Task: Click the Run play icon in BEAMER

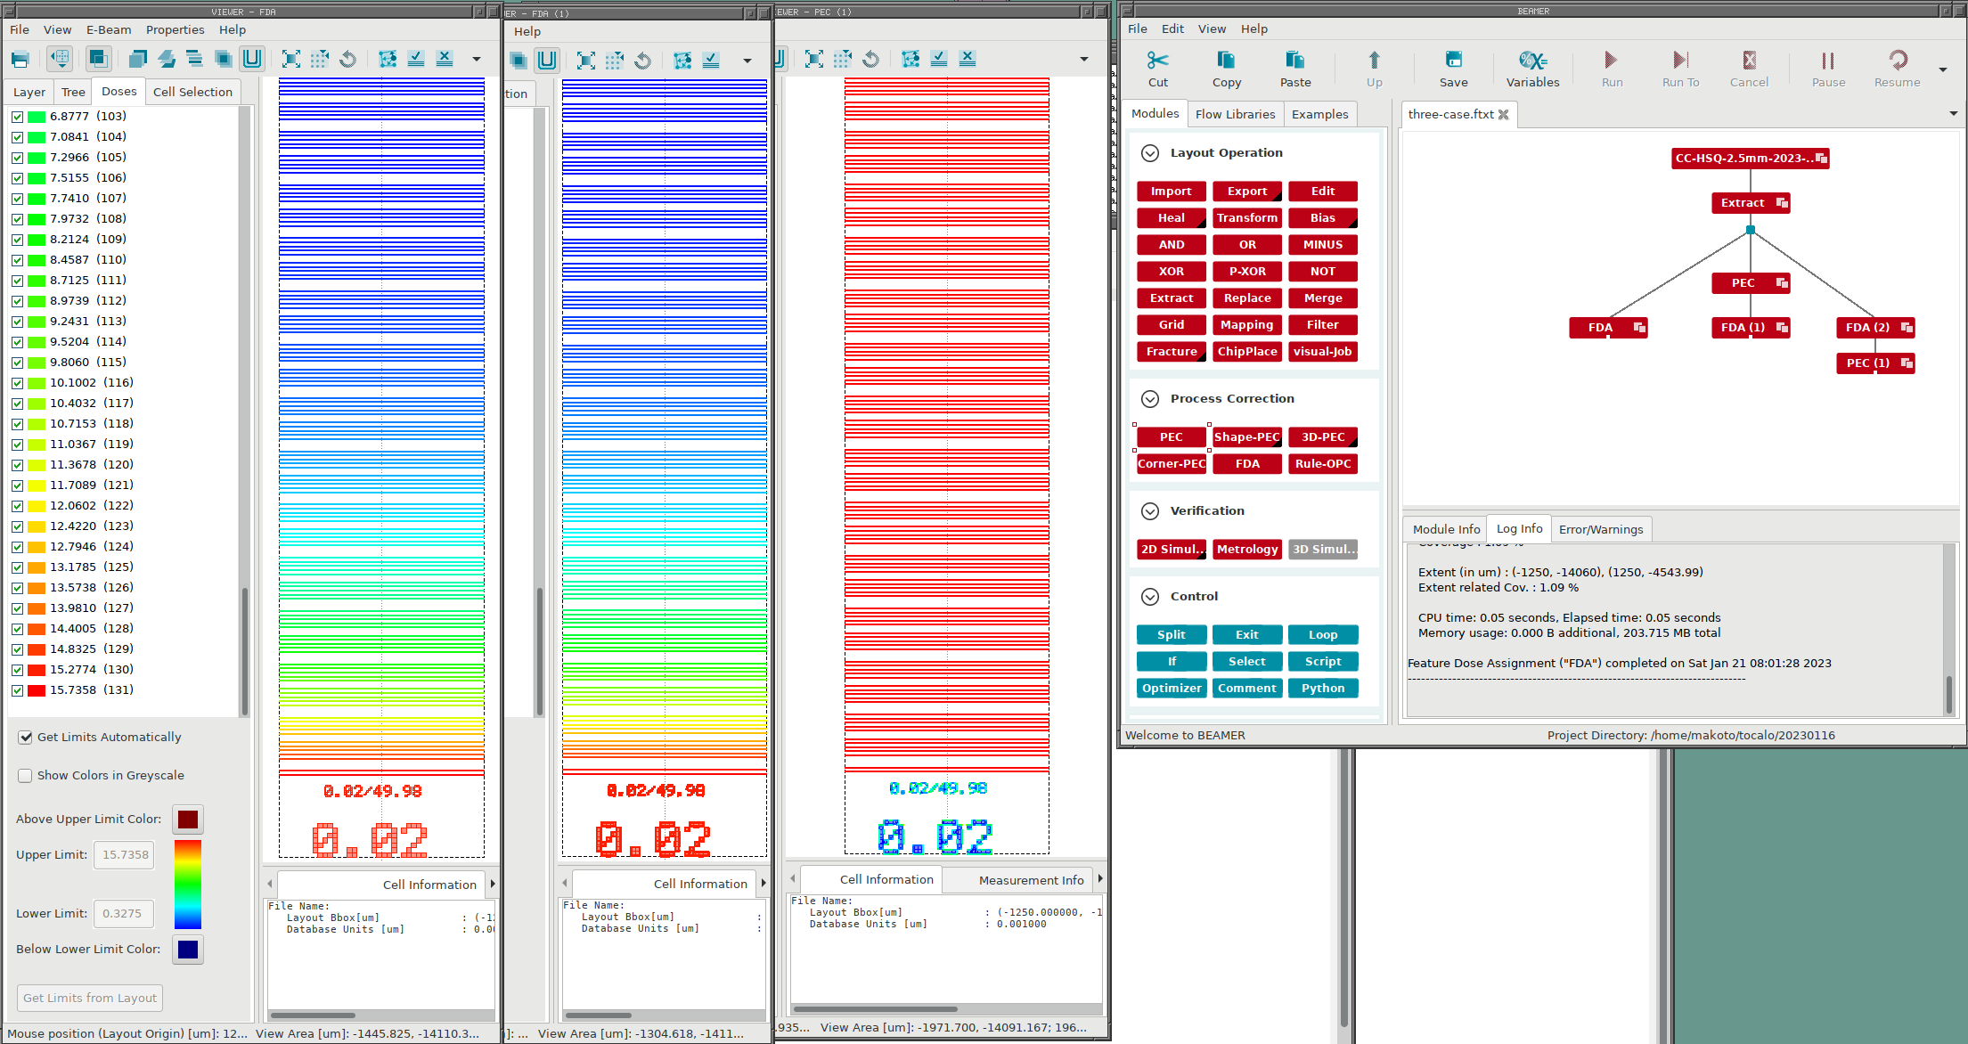Action: (1611, 60)
